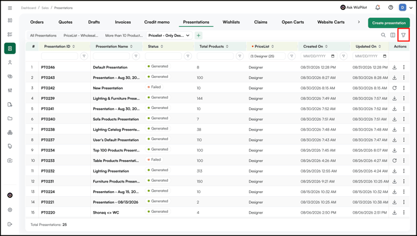Open Created On filter funnel

coord(344,56)
